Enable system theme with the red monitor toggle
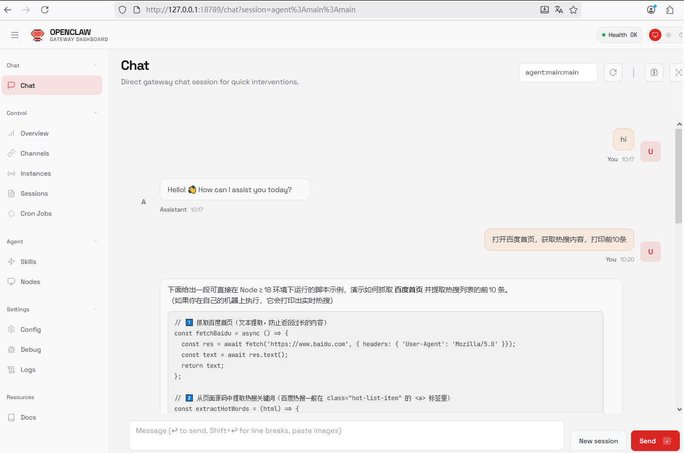The height and width of the screenshot is (453, 684). (x=655, y=34)
